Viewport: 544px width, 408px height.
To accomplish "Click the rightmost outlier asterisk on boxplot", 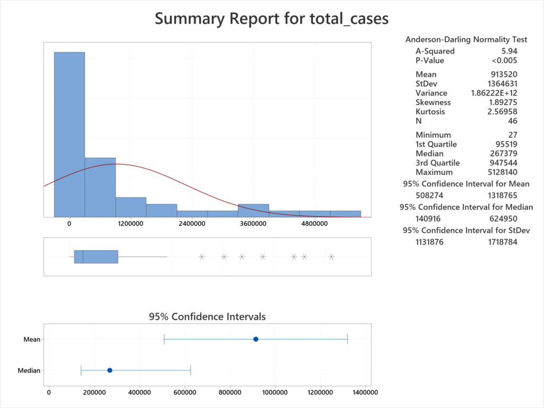I will (x=332, y=257).
